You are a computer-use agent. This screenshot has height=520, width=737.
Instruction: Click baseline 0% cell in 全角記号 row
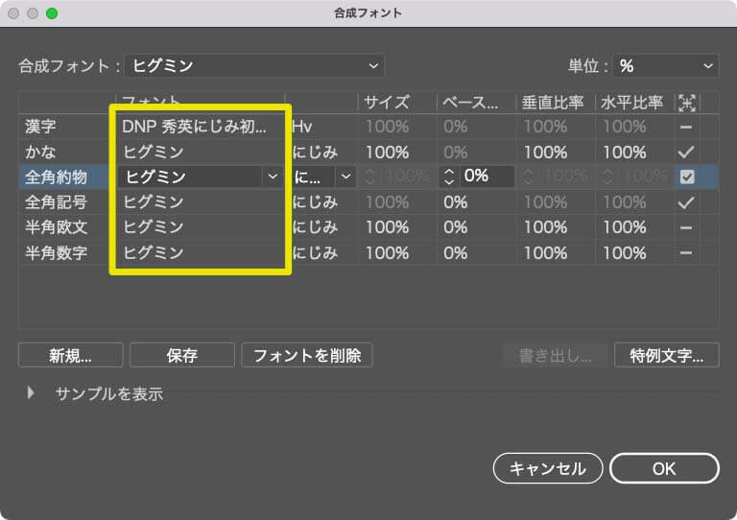tap(455, 202)
